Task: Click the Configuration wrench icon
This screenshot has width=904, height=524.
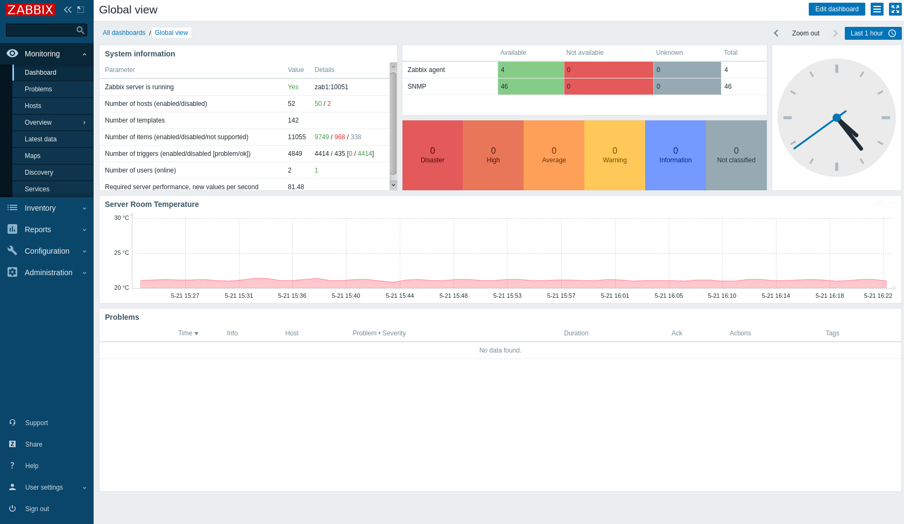Action: pos(12,250)
